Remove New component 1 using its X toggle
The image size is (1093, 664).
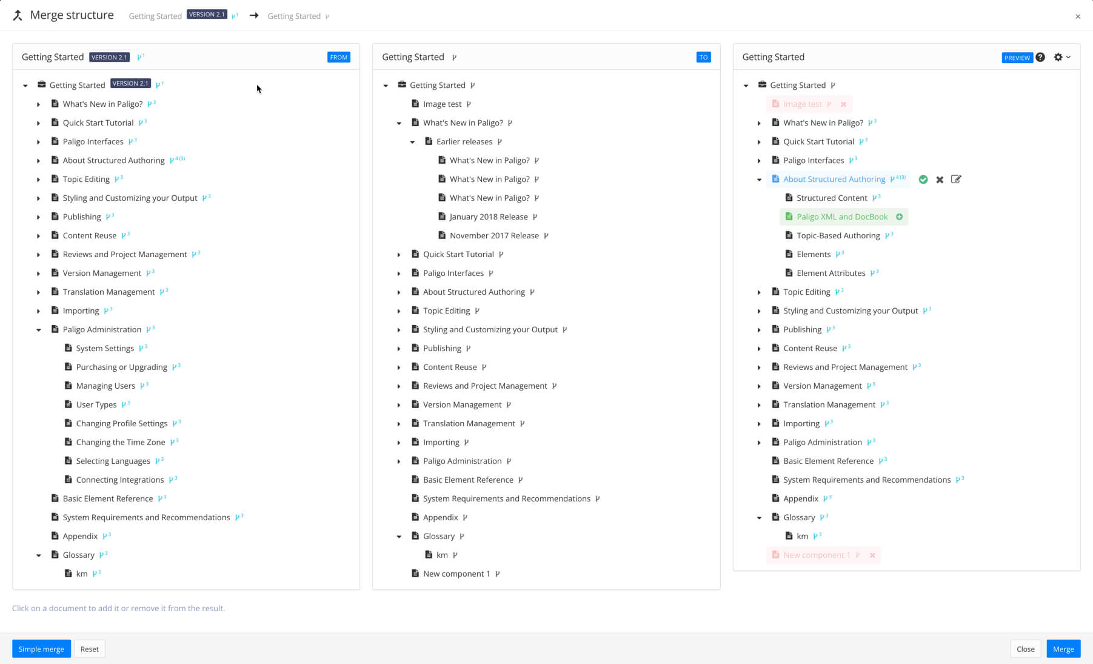pos(872,555)
